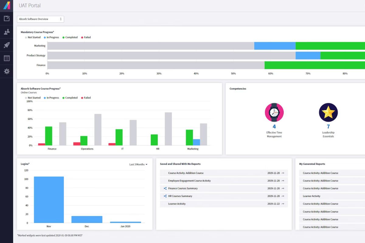Click share icon beside Finance Courses Summary
This screenshot has height=243, width=365.
point(165,188)
